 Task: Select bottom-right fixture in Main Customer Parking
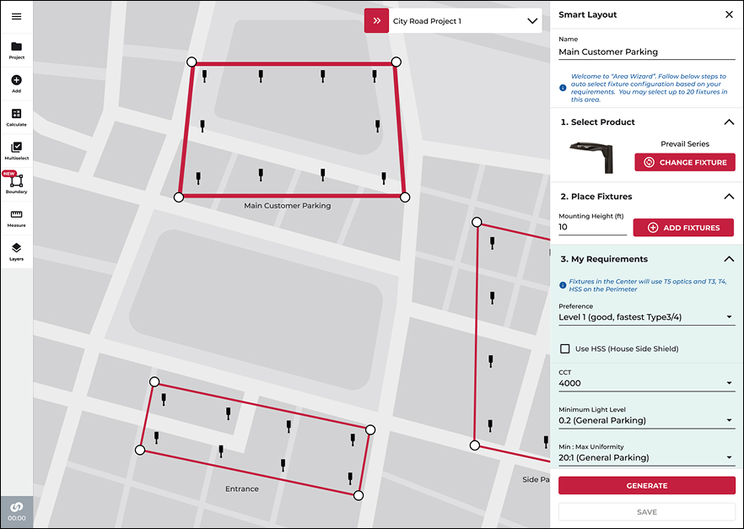(x=383, y=178)
